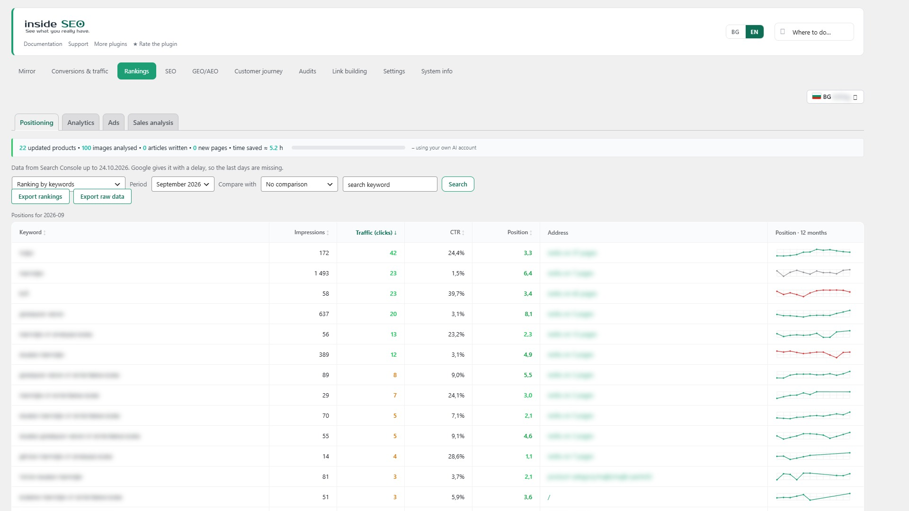This screenshot has width=909, height=511.
Task: Click the CTR value 39,7%
Action: [x=456, y=294]
